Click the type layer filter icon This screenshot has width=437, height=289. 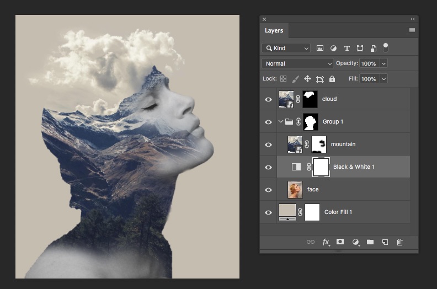point(347,49)
